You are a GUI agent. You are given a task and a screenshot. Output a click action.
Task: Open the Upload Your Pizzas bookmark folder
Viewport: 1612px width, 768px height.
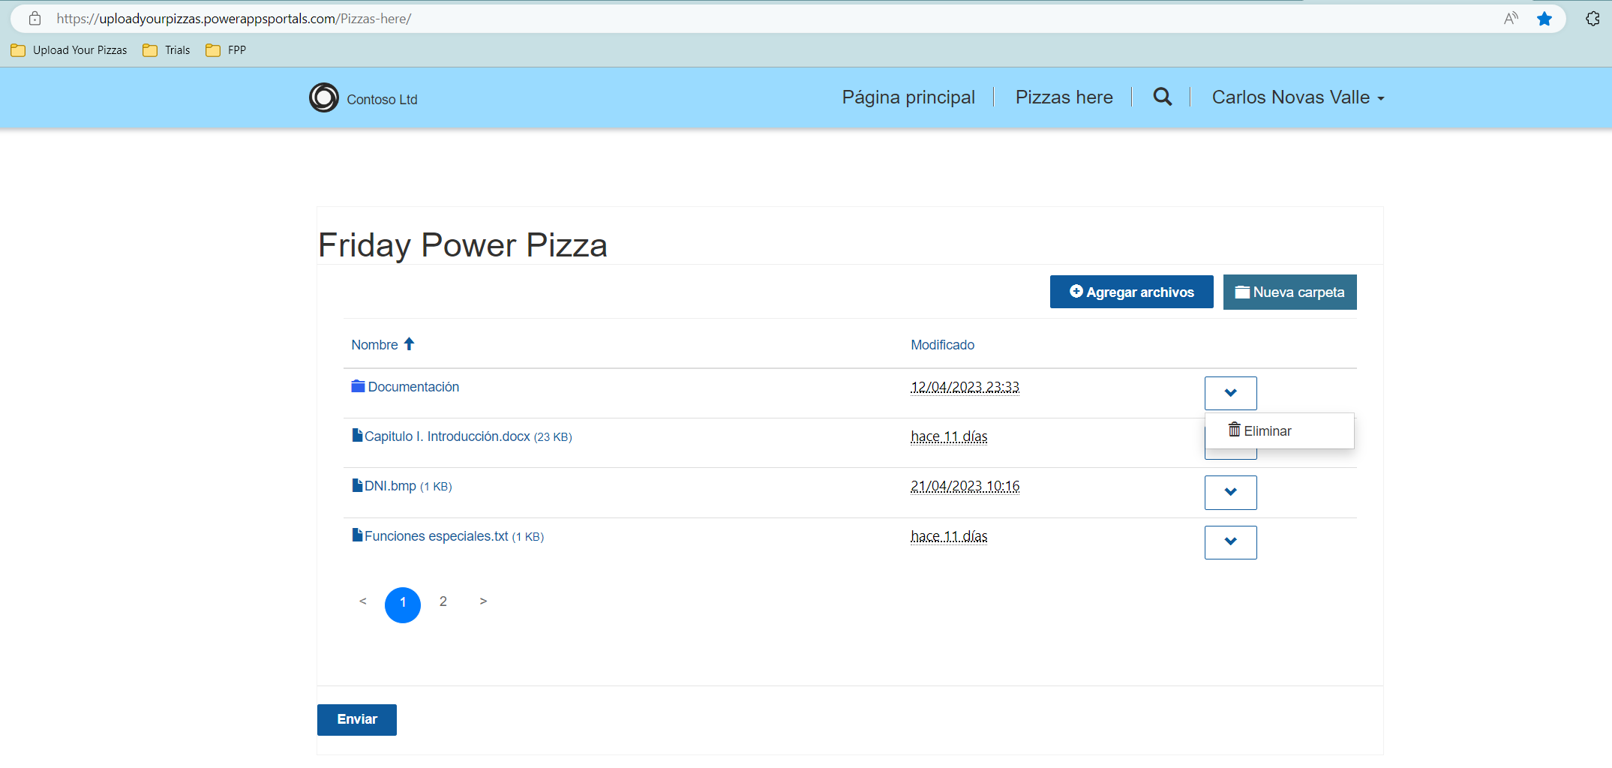tap(69, 50)
